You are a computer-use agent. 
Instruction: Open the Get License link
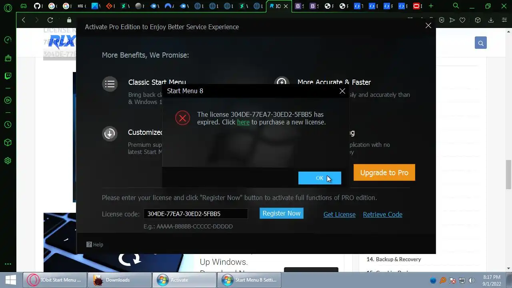click(x=340, y=214)
